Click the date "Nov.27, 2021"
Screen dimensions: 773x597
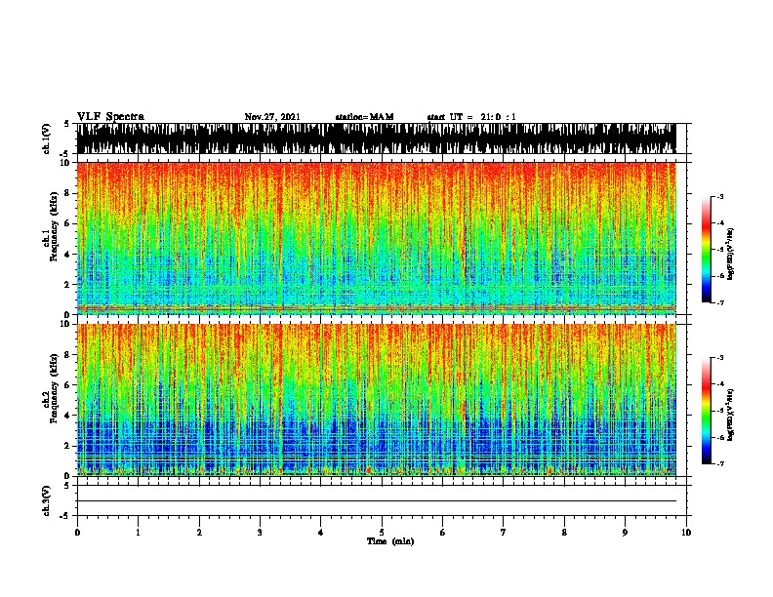[272, 117]
